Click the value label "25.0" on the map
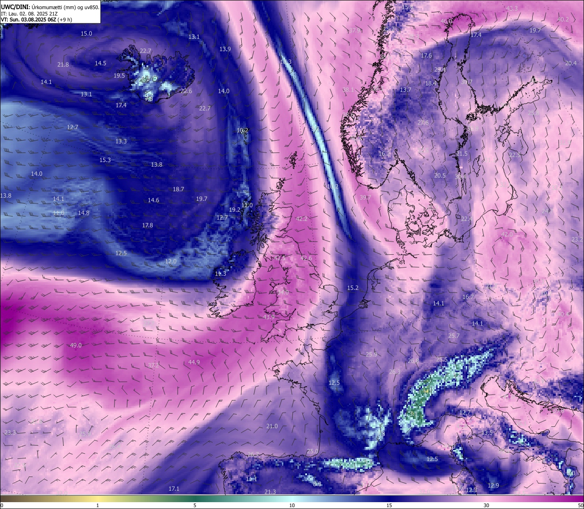584x509 pixels. point(313,451)
